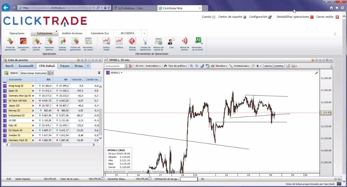Screen dimensions: 347x187
Task: Open Ordenes Abiertas ribbon icon
Action: [x=62, y=44]
